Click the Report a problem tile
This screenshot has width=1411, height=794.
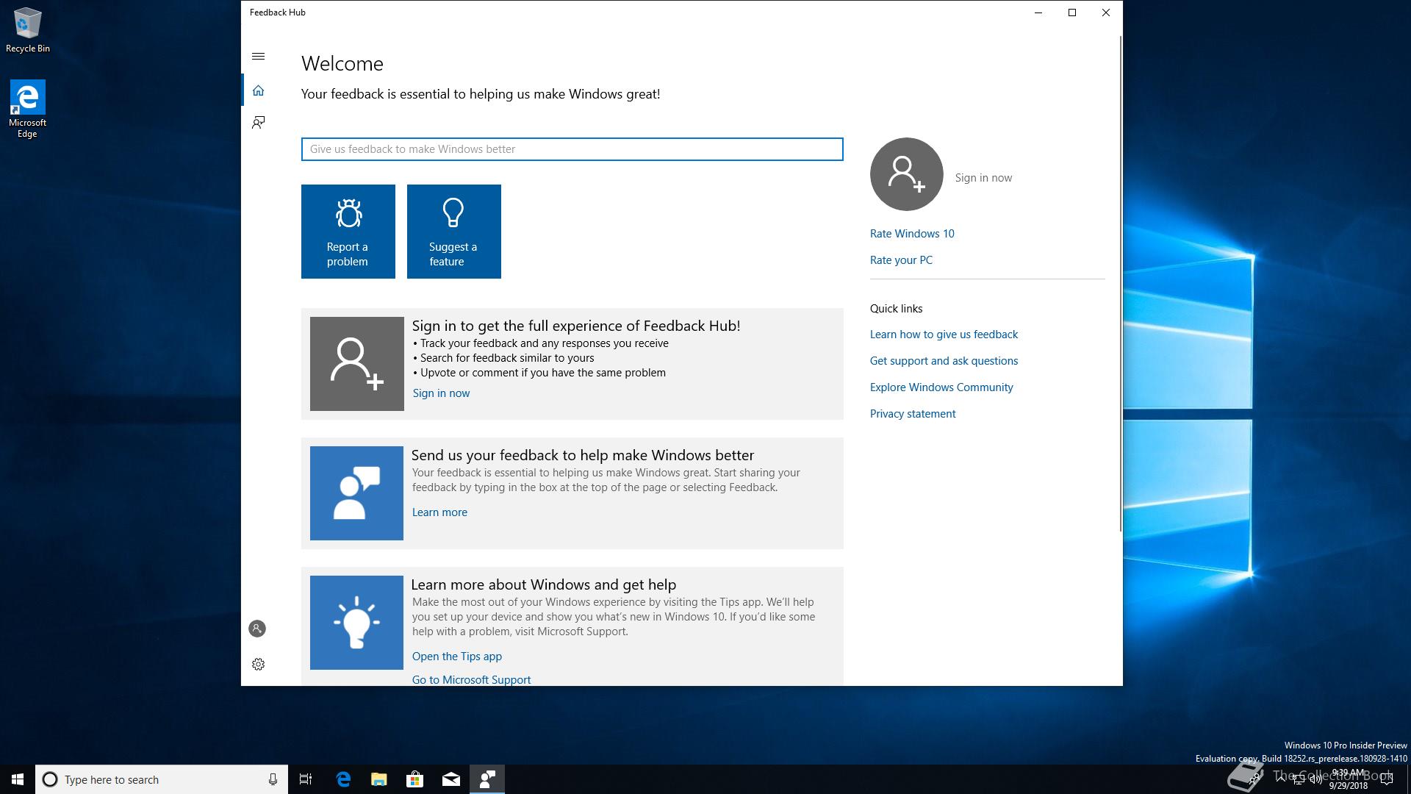coord(348,232)
